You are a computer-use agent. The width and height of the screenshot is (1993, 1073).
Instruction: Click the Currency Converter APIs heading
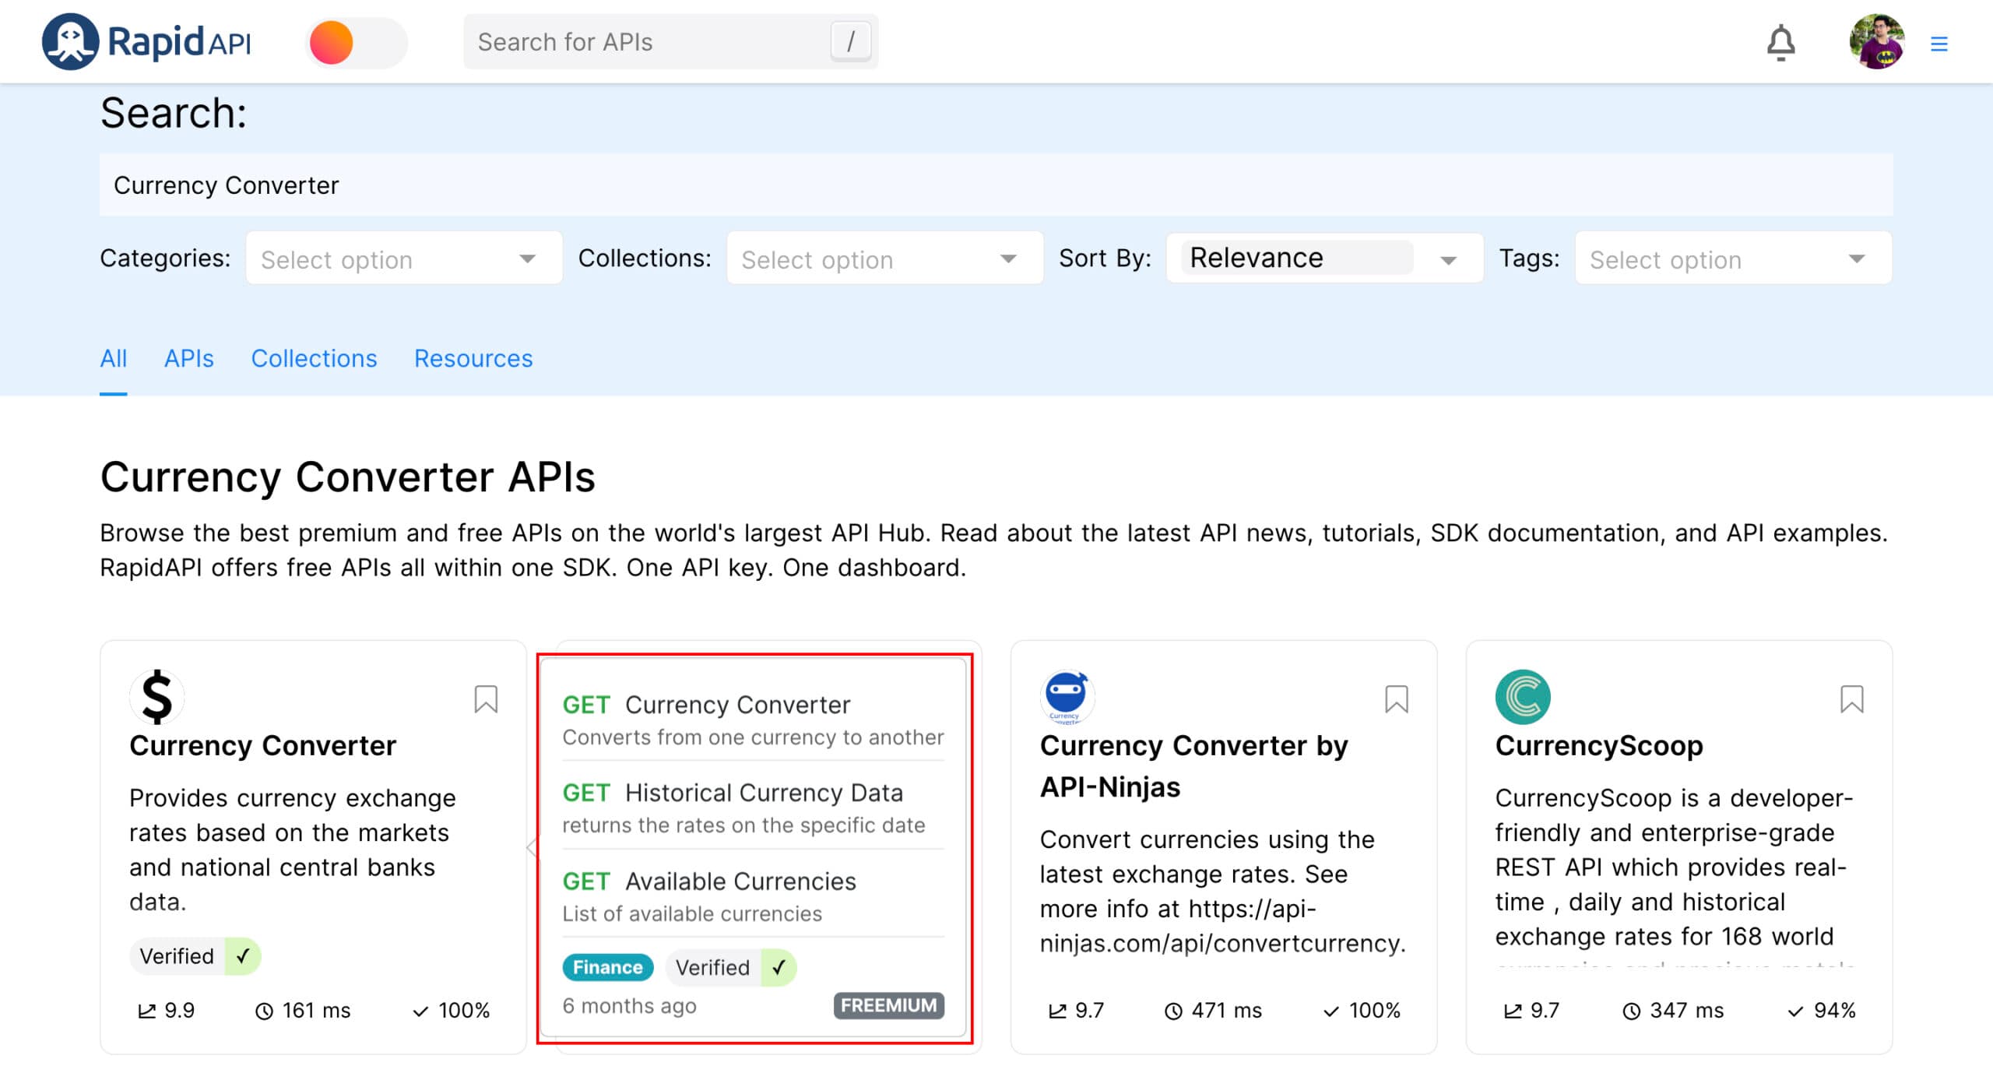coord(347,477)
